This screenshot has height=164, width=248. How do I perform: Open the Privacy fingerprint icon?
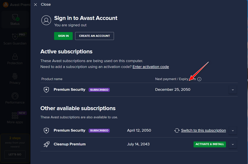point(15,76)
